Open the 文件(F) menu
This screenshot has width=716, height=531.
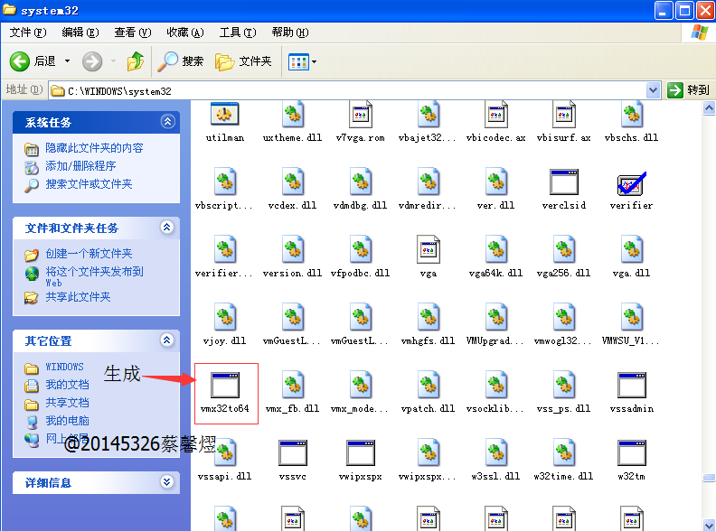tap(27, 33)
